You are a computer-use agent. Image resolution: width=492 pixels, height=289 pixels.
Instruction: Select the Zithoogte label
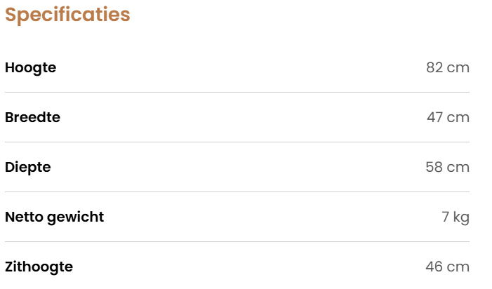pyautogui.click(x=39, y=267)
